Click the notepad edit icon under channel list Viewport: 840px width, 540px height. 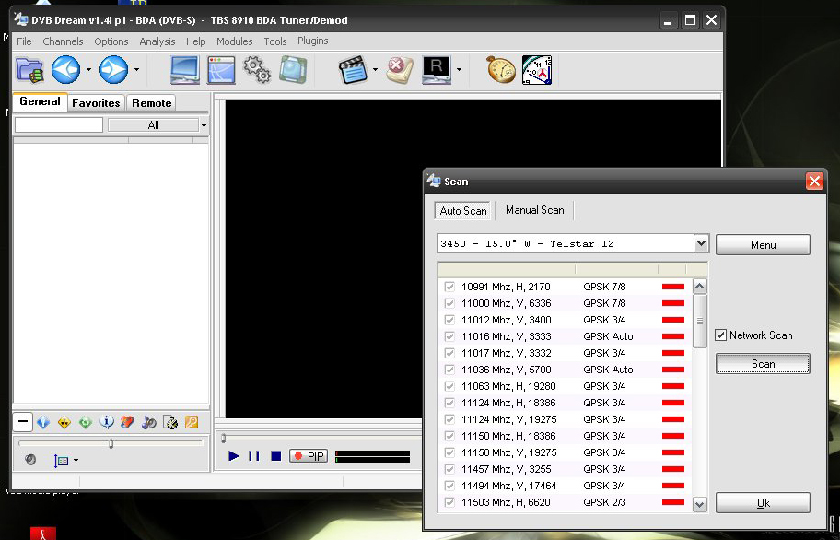(x=170, y=422)
